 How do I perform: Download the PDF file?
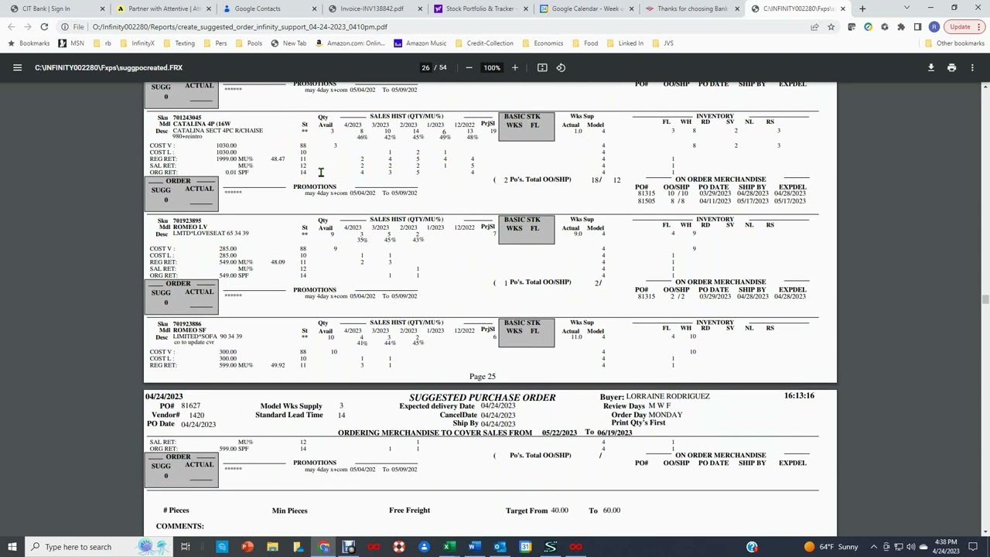click(931, 67)
